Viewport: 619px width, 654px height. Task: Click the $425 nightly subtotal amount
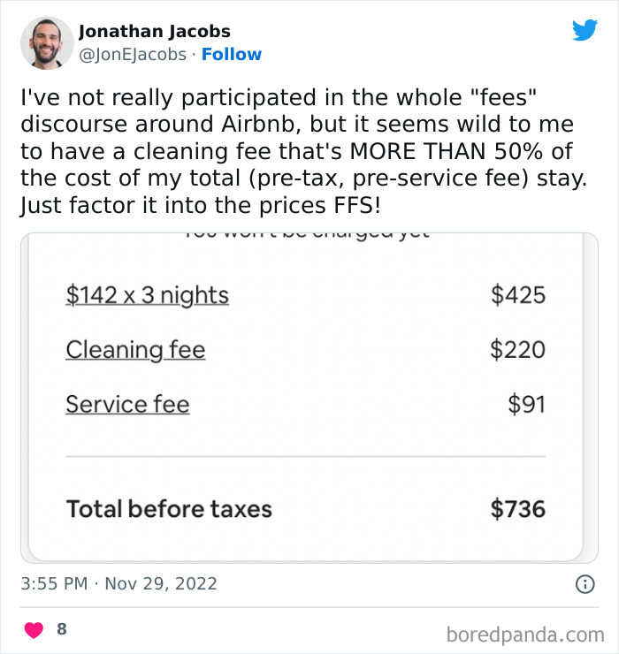[518, 294]
